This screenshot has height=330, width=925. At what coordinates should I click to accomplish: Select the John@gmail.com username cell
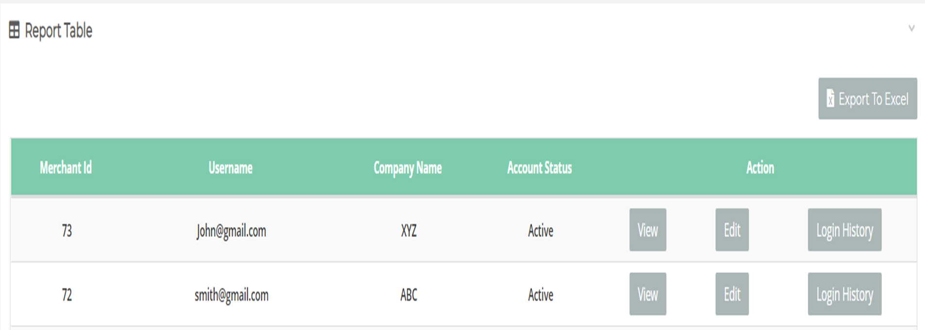[x=231, y=231]
